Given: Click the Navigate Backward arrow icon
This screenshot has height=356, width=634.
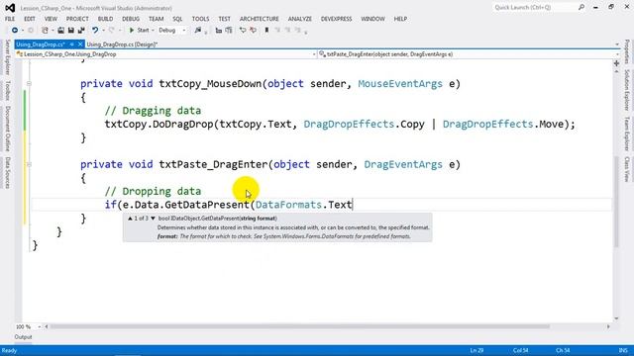Looking at the screenshot, I should pyautogui.click(x=15, y=31).
